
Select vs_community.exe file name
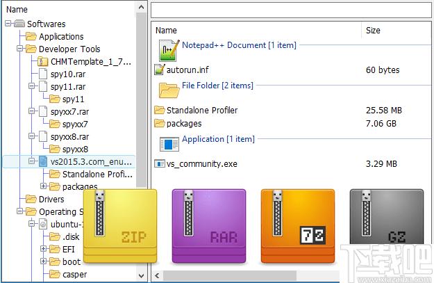pyautogui.click(x=202, y=164)
